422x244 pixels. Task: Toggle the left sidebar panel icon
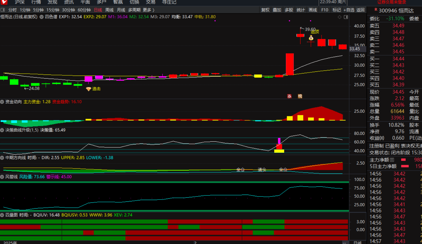pos(3,10)
